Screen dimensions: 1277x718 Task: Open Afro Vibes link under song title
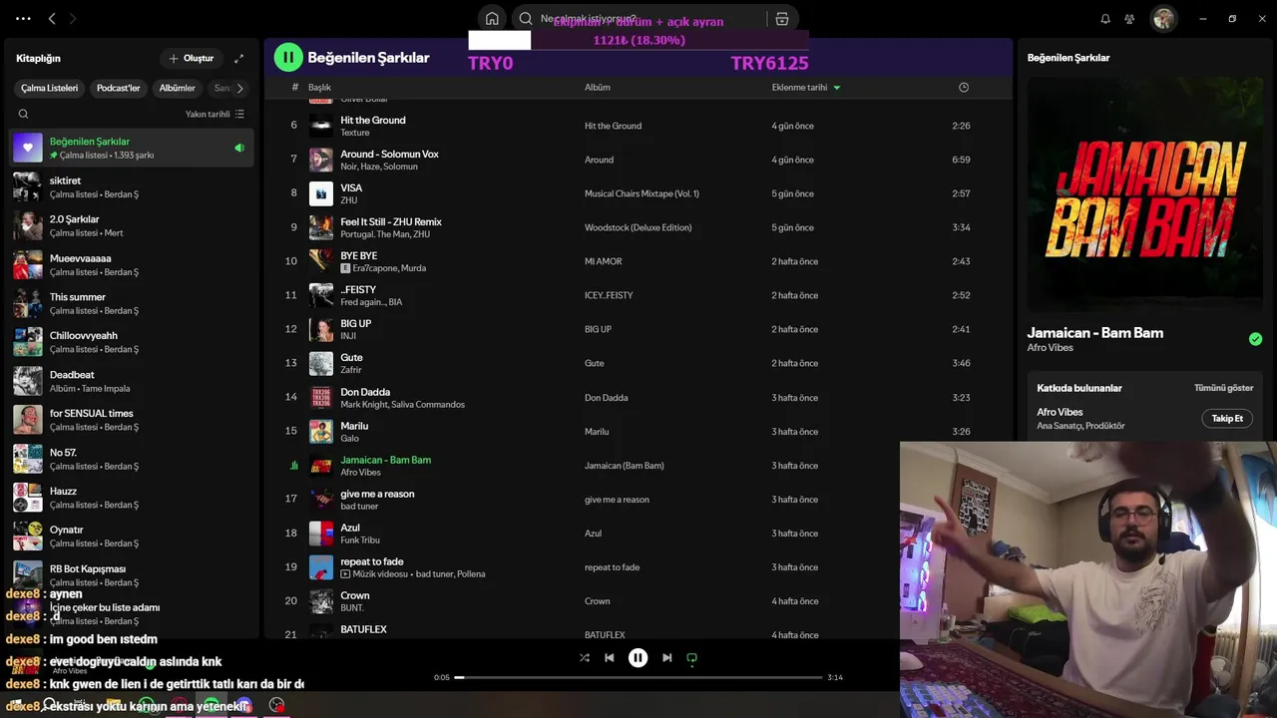(x=1050, y=348)
